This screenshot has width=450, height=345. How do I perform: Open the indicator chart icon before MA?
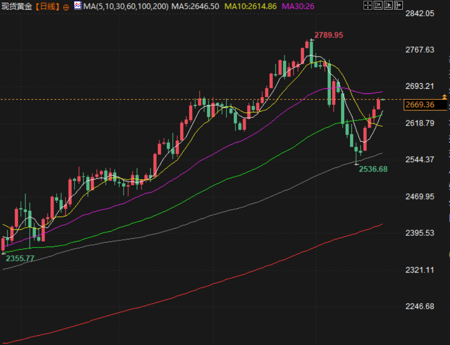point(77,6)
